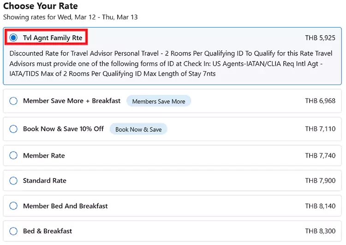Click the Choose Your Rate heading
This screenshot has height=245, width=346.
coord(41,6)
